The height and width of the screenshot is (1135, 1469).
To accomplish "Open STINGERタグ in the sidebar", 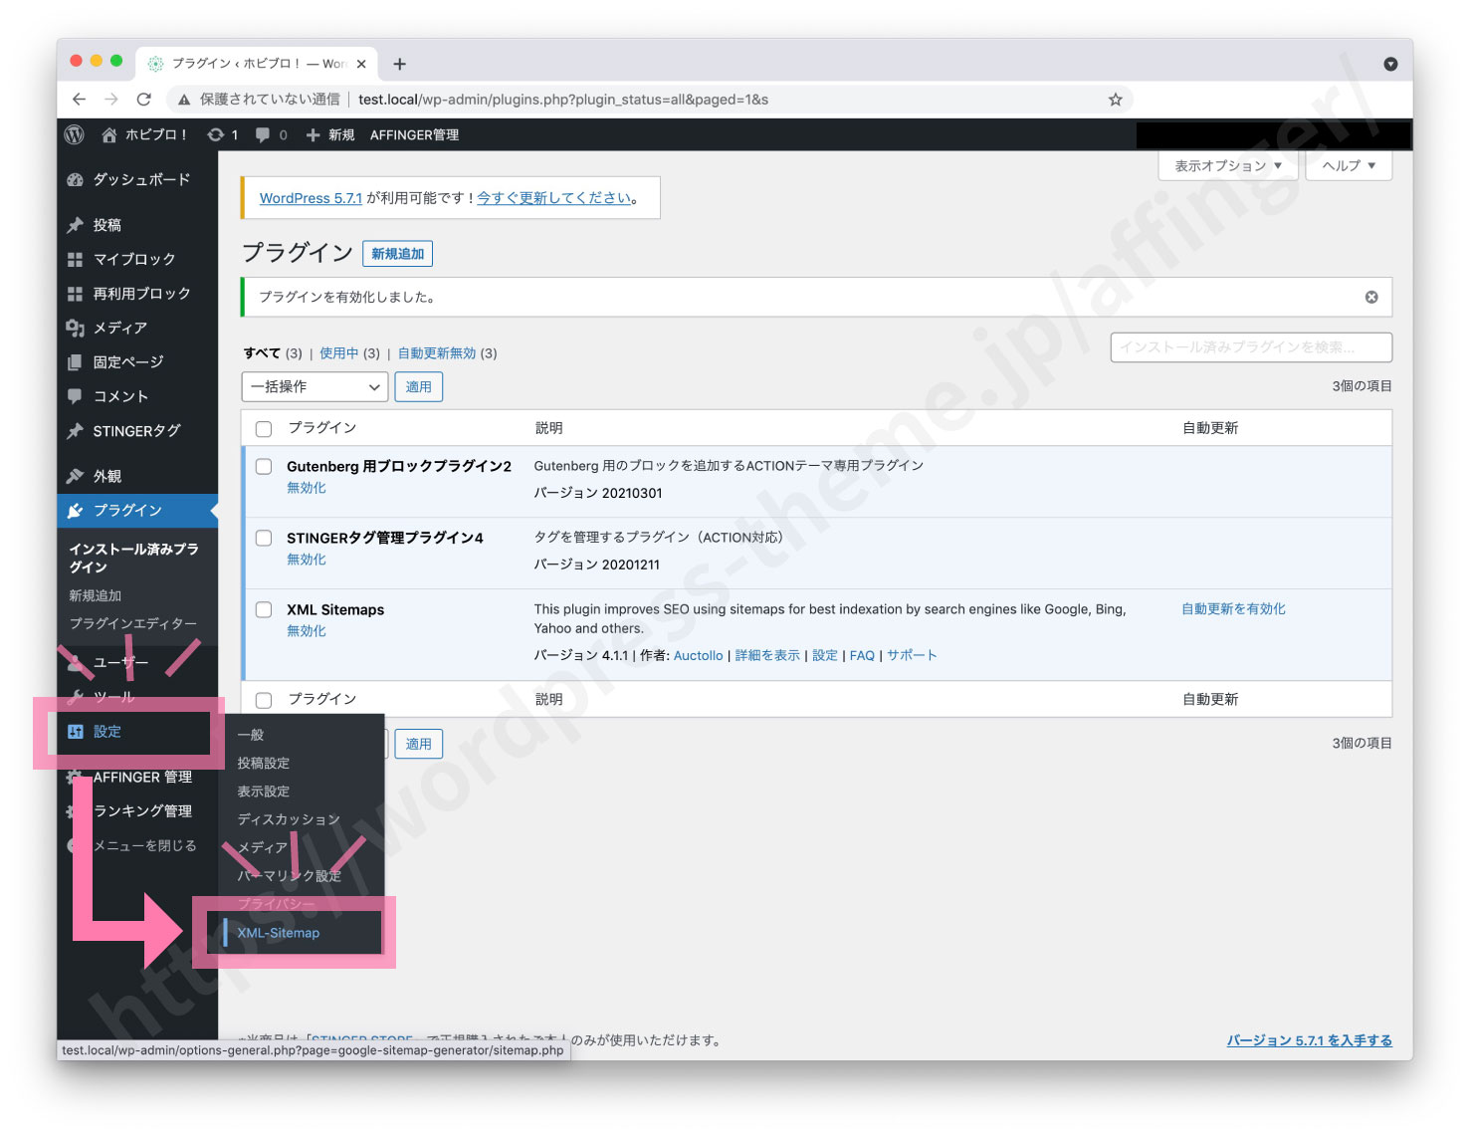I will [x=137, y=431].
